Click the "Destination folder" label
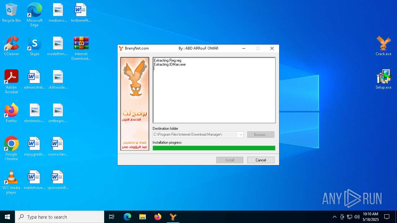Screen dimensions: 397x223 (165, 129)
